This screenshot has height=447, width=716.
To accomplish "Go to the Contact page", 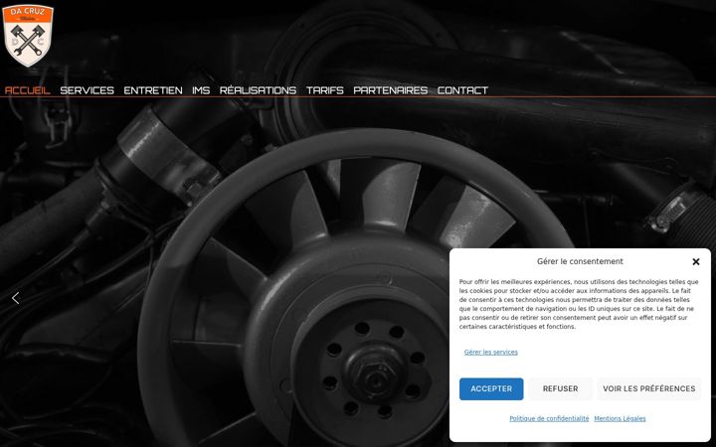I will click(x=462, y=90).
